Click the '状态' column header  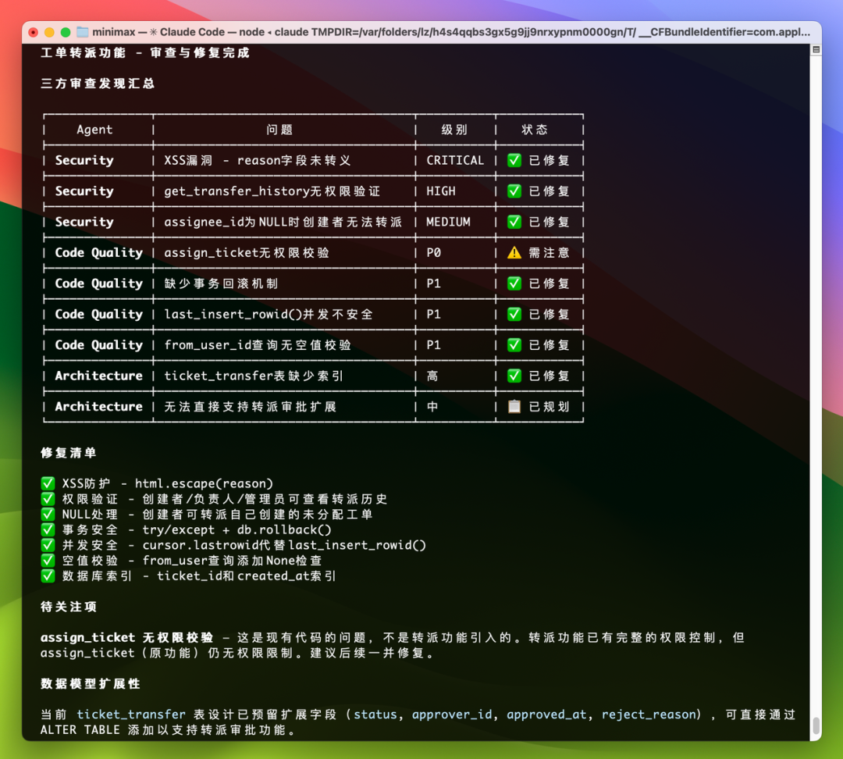pos(535,130)
